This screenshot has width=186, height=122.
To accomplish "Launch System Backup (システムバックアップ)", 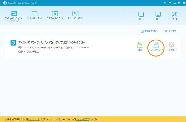I will 55,15.
